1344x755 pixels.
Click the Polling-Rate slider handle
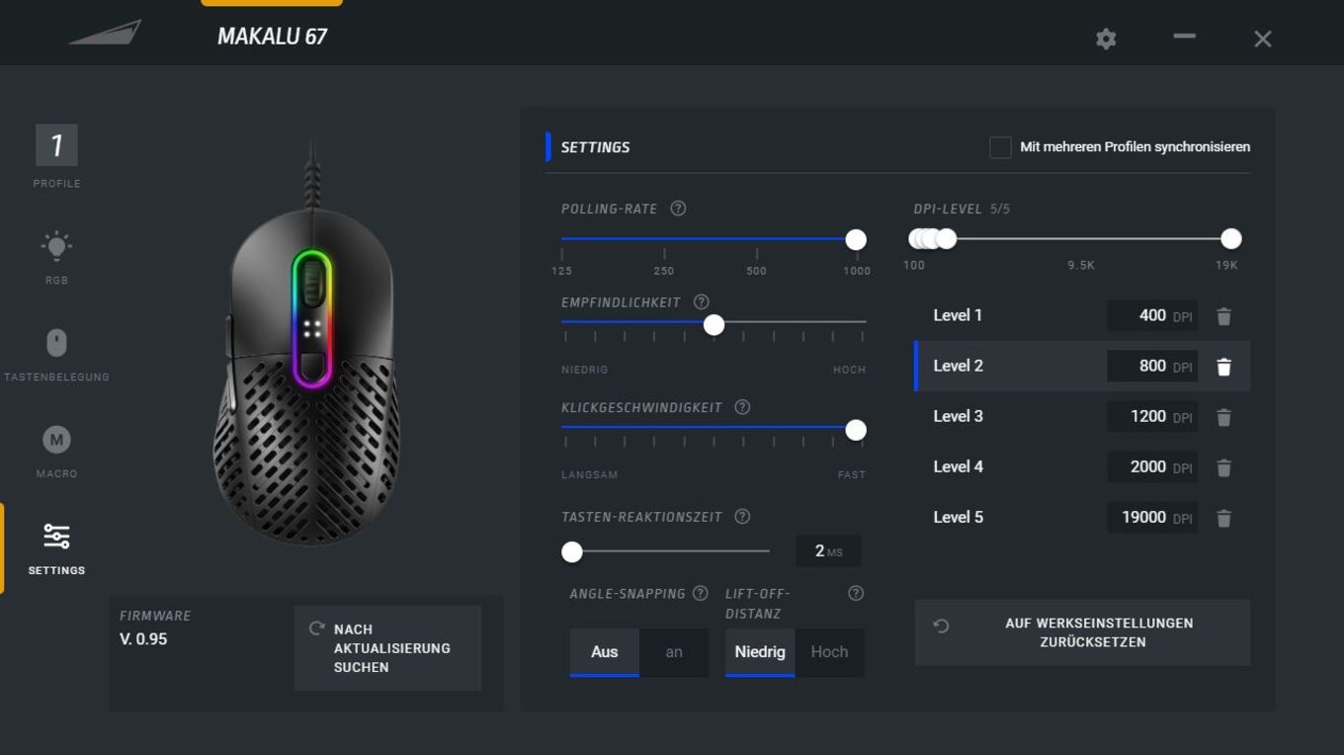856,239
